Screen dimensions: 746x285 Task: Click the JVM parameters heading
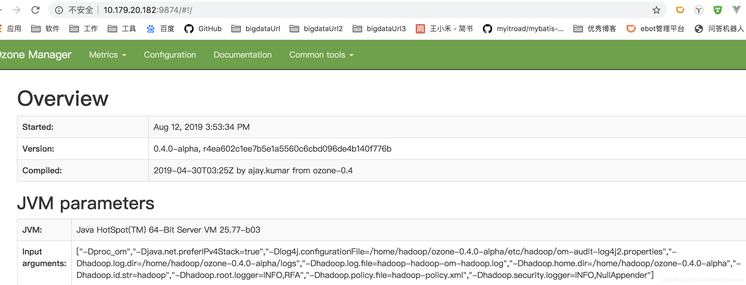(86, 203)
